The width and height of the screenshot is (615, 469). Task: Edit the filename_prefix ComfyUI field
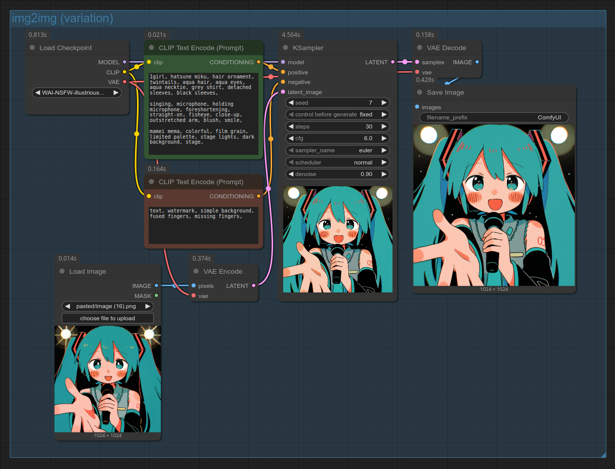(x=494, y=117)
